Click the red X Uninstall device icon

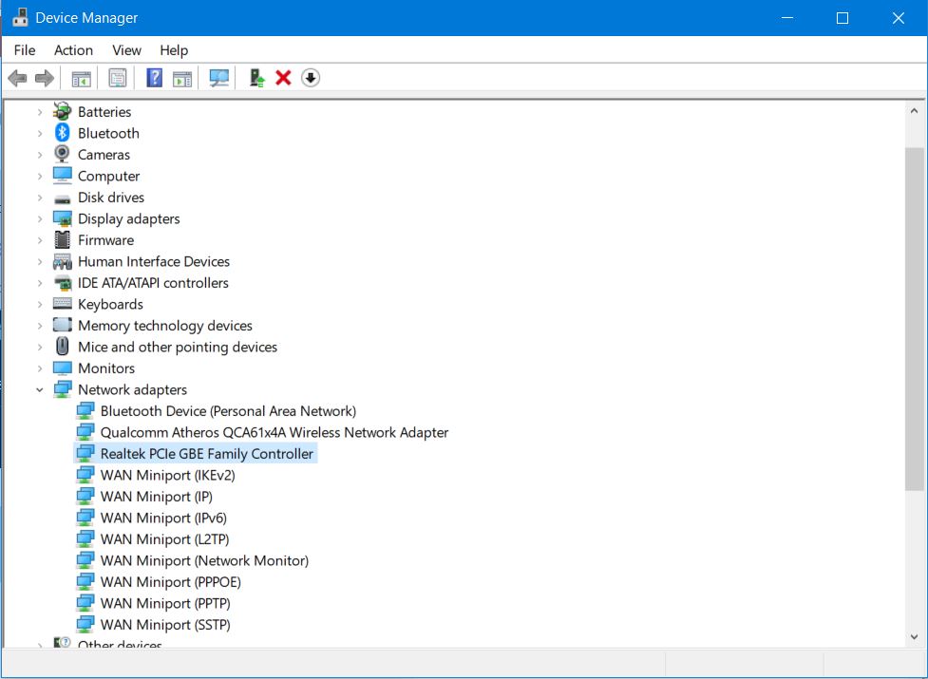(283, 78)
